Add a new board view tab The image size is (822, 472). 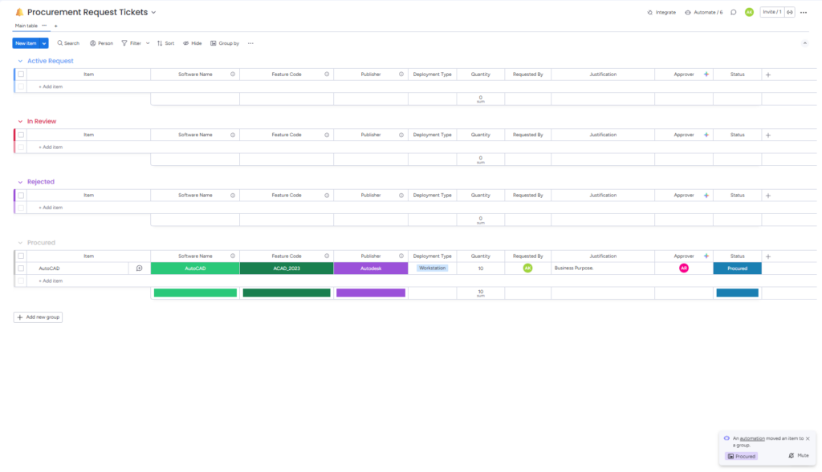pyautogui.click(x=55, y=26)
